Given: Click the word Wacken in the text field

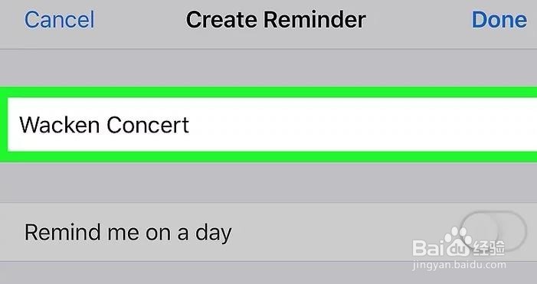Looking at the screenshot, I should (60, 125).
